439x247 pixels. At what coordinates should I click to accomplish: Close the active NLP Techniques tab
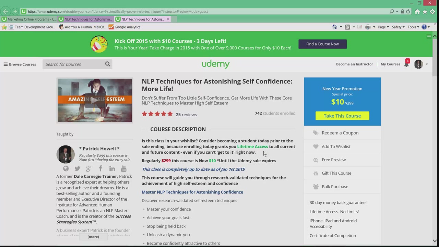click(x=168, y=19)
